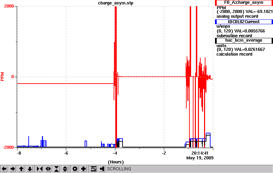Click the -2 hours x-axis tick label

coord(164,153)
